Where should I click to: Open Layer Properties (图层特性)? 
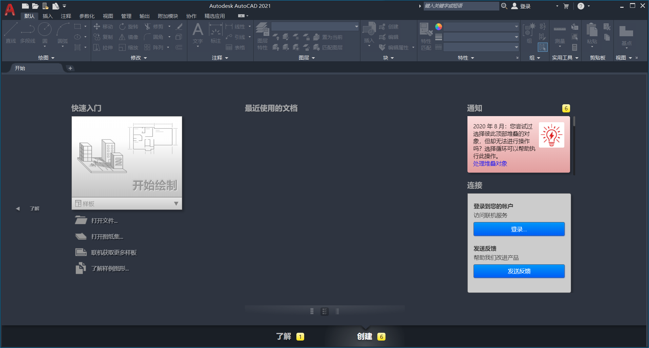pos(263,36)
